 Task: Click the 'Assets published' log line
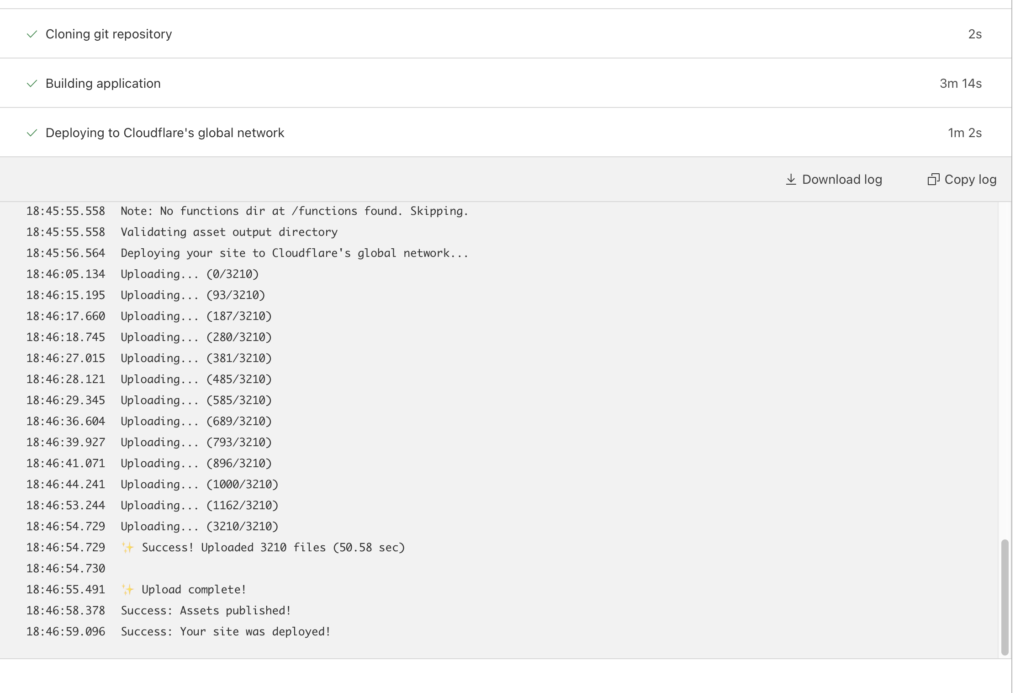pyautogui.click(x=206, y=611)
